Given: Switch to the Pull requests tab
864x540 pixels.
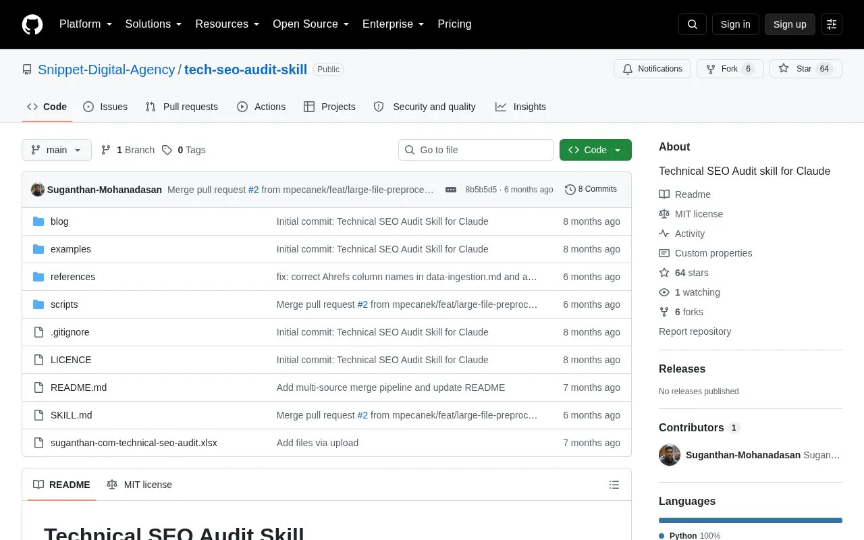Looking at the screenshot, I should [182, 107].
